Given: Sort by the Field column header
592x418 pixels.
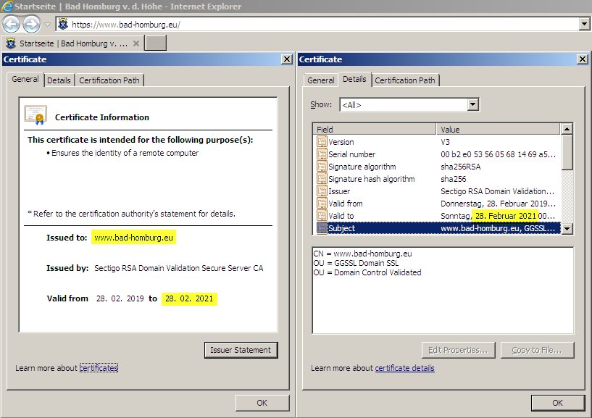Looking at the screenshot, I should click(x=375, y=130).
